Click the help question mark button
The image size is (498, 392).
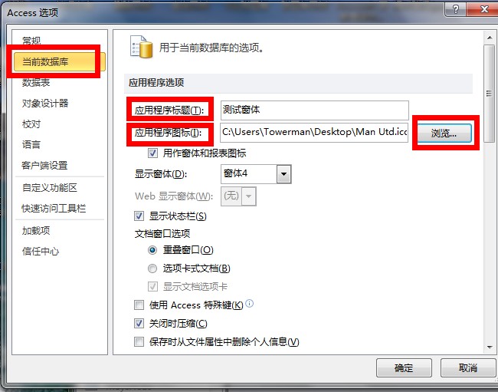[x=455, y=9]
